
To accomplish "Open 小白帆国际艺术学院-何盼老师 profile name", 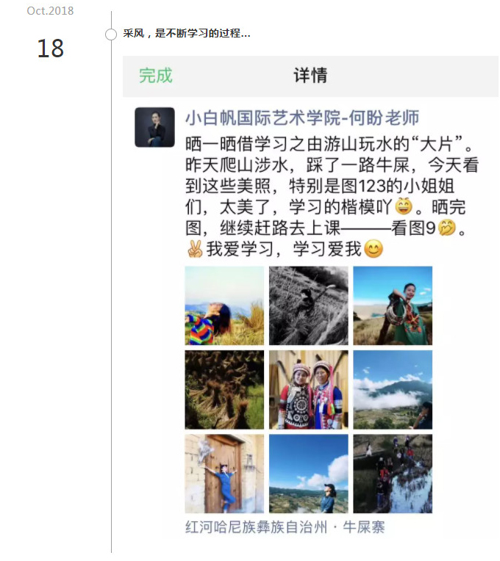I will pyautogui.click(x=302, y=117).
